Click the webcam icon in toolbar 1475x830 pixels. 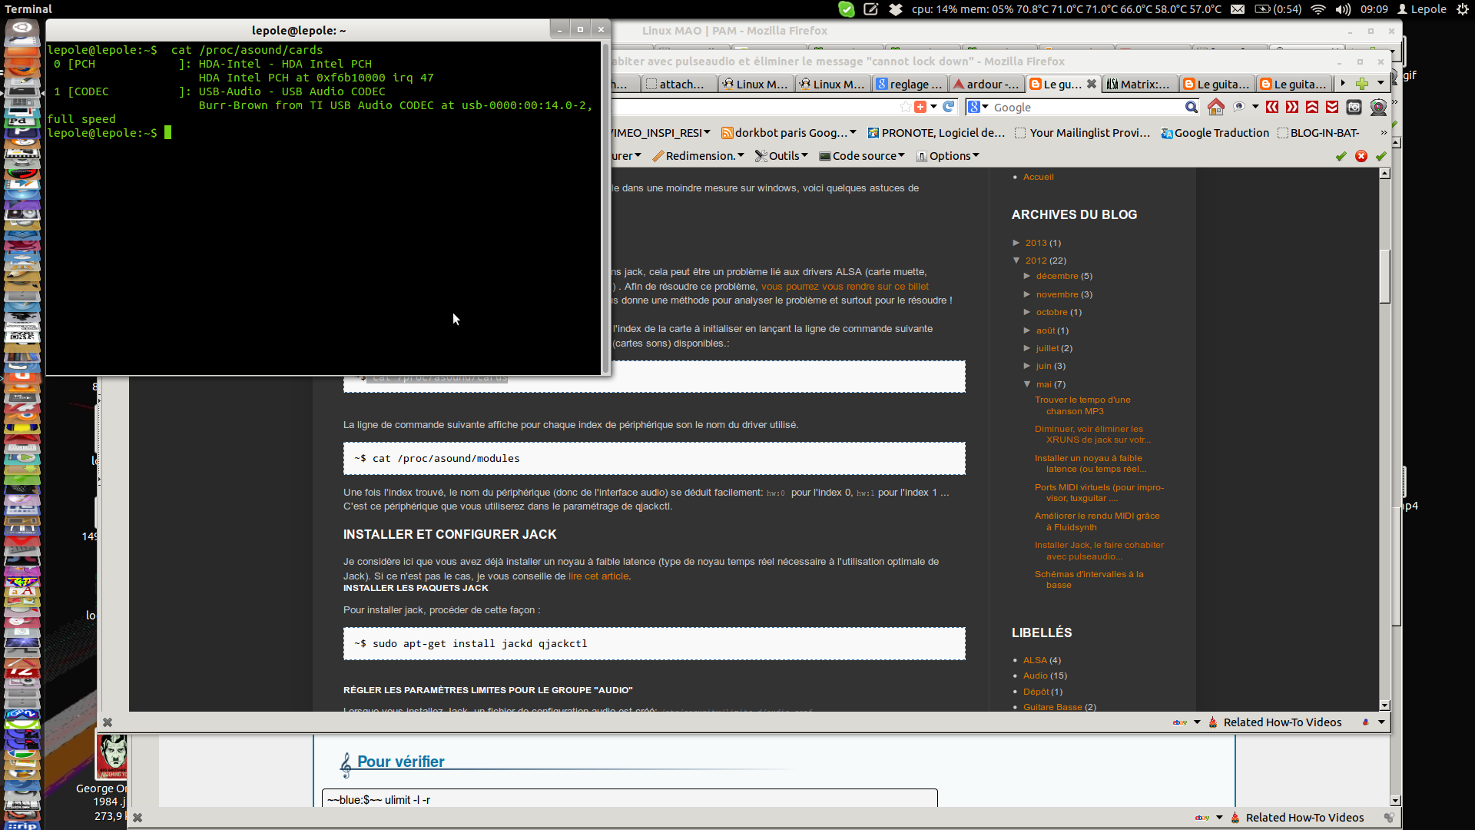click(x=1378, y=107)
